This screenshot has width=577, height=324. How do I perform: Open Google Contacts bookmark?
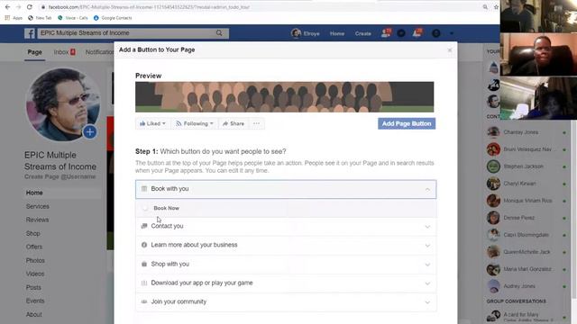tap(113, 18)
